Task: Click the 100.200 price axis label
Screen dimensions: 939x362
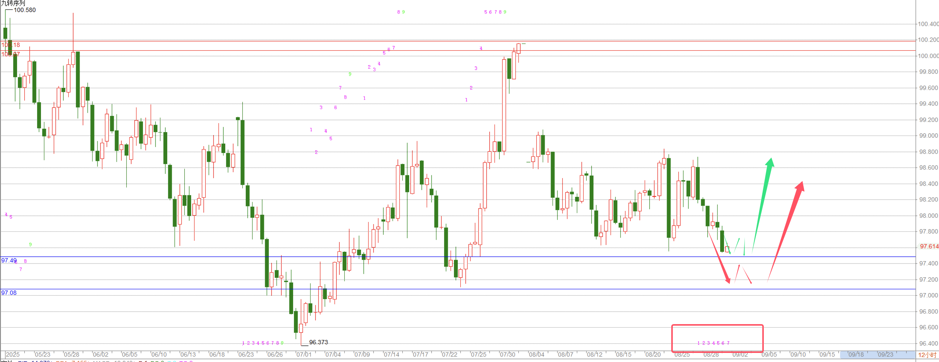Action: click(x=928, y=40)
